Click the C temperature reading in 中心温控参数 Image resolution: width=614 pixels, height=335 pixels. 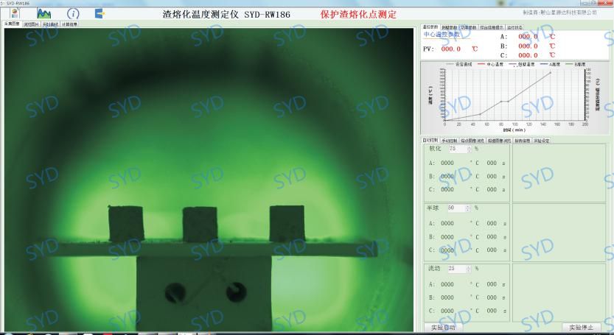(x=528, y=55)
